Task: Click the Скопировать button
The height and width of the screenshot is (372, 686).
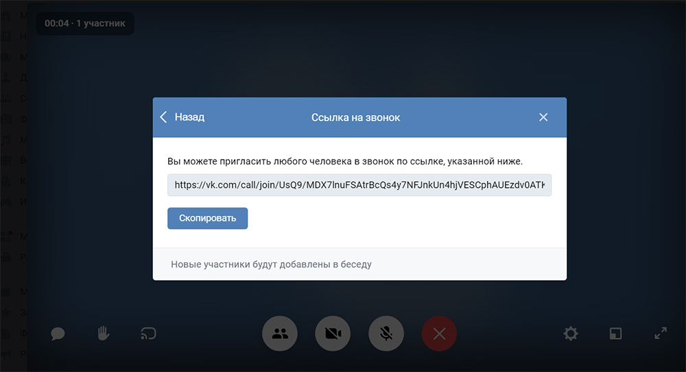Action: (x=207, y=218)
